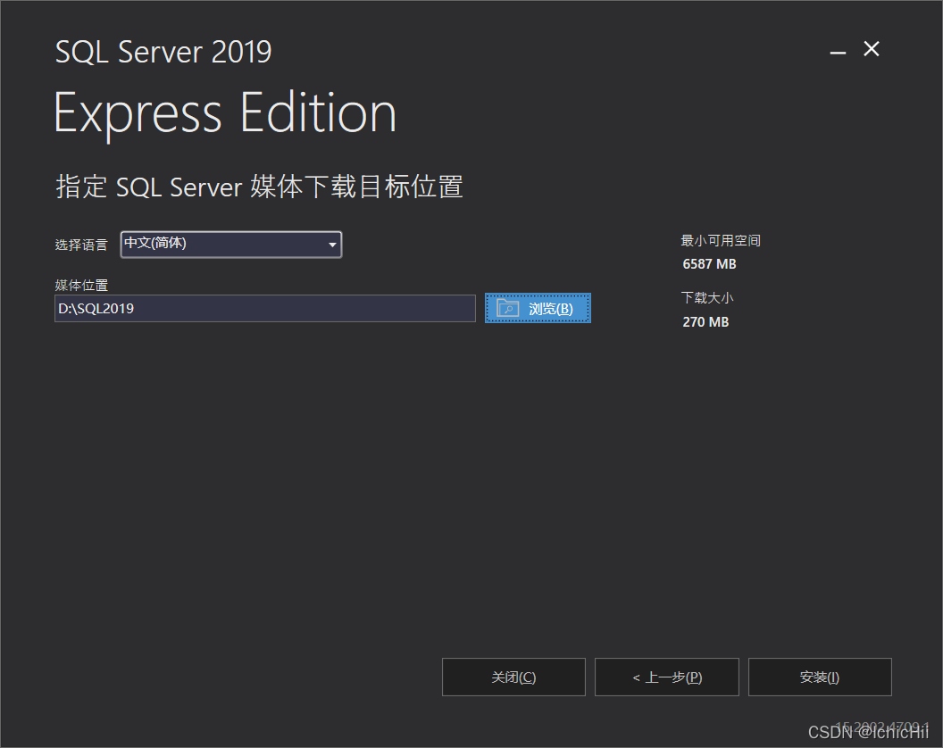Click the 媒体位置 label

click(x=81, y=285)
